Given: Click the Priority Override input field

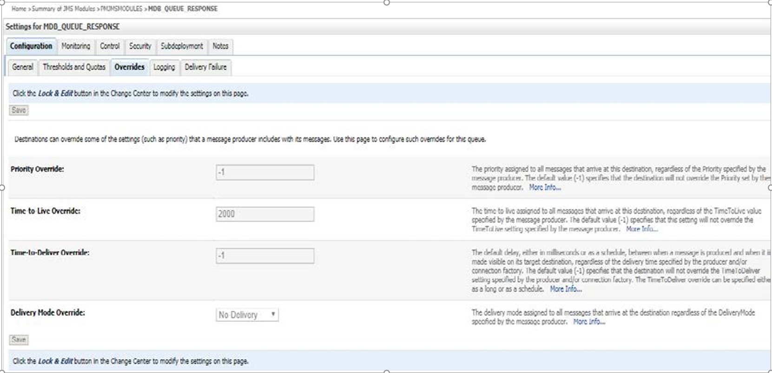Looking at the screenshot, I should click(265, 172).
